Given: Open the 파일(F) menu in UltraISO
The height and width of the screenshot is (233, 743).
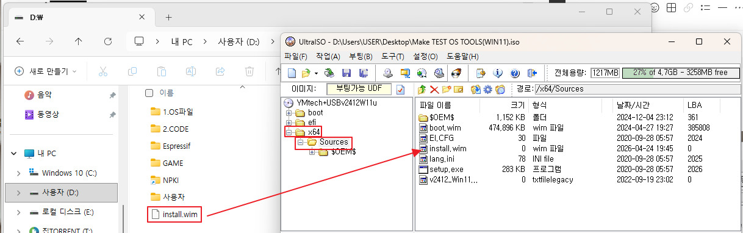Looking at the screenshot, I should 296,57.
